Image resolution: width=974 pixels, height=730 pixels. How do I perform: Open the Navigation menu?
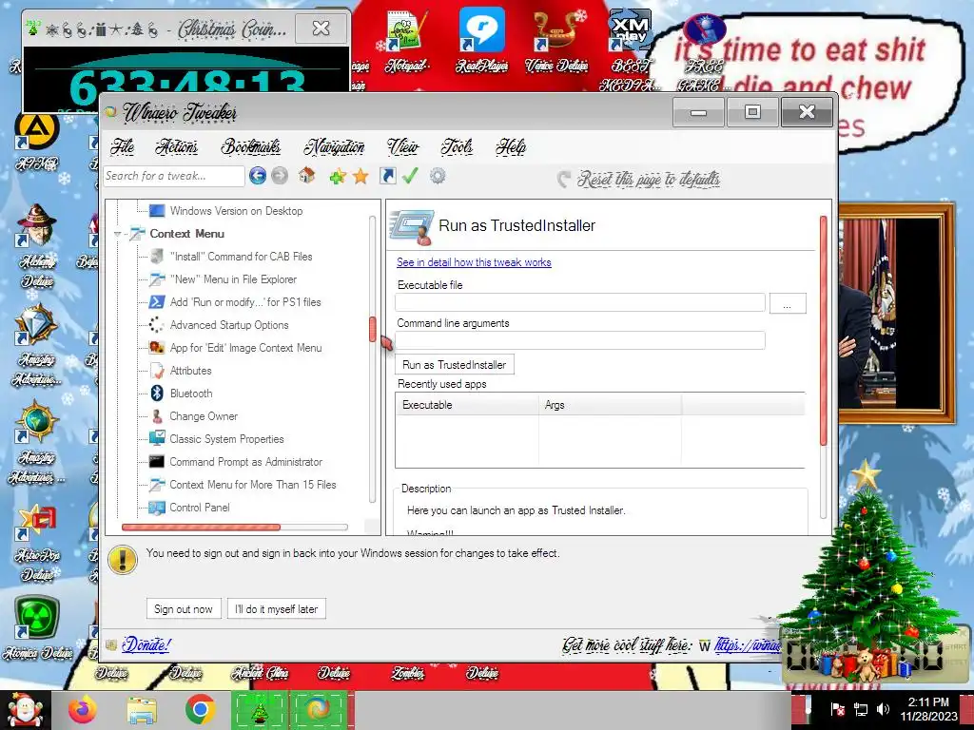(334, 147)
